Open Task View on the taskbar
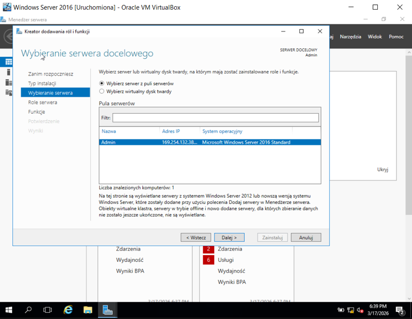Screen dimensions: 412x319 (48, 310)
